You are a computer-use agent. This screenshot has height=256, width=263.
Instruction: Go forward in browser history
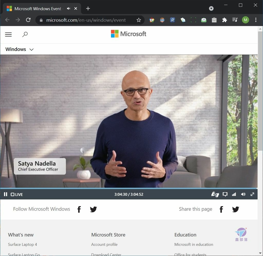pos(18,20)
